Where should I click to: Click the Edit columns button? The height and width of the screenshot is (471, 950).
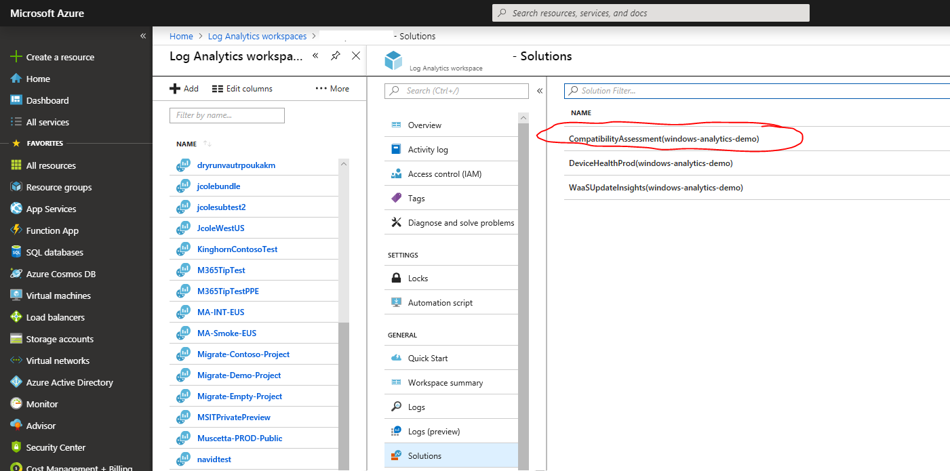tap(242, 89)
